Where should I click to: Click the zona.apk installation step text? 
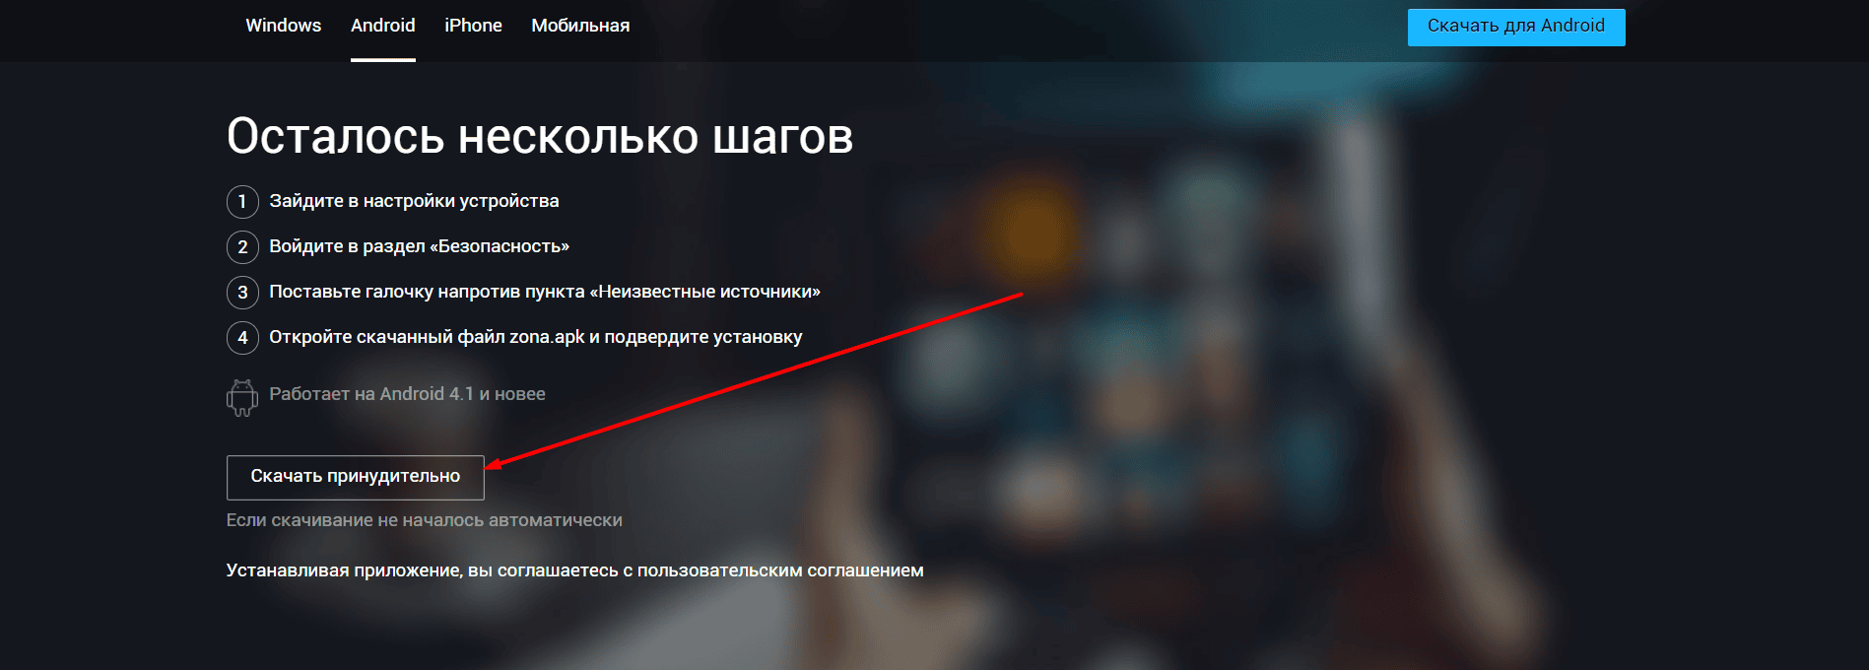click(x=536, y=337)
